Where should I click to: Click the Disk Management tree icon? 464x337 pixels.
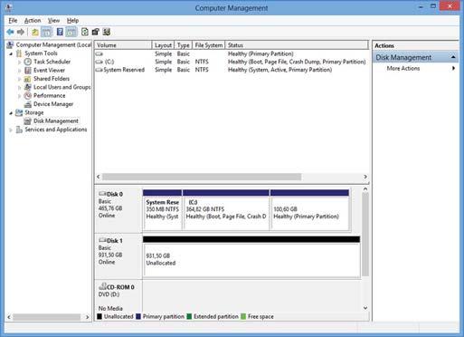coord(28,121)
